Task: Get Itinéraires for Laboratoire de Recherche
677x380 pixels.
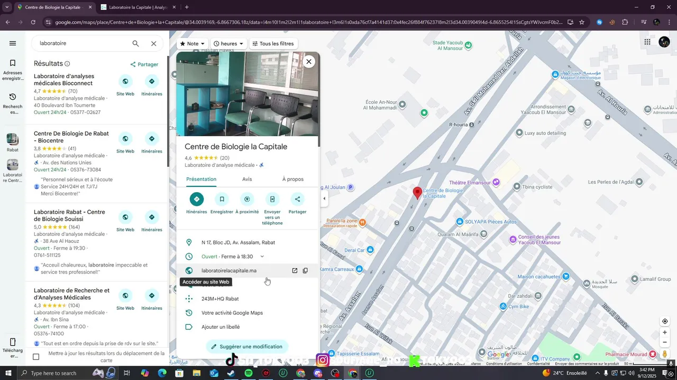Action: [152, 300]
